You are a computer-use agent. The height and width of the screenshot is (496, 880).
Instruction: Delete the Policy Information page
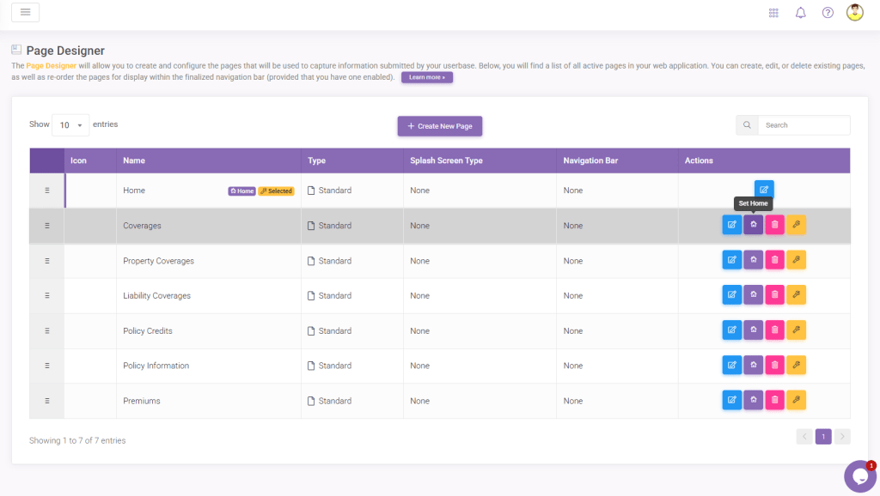[774, 366]
